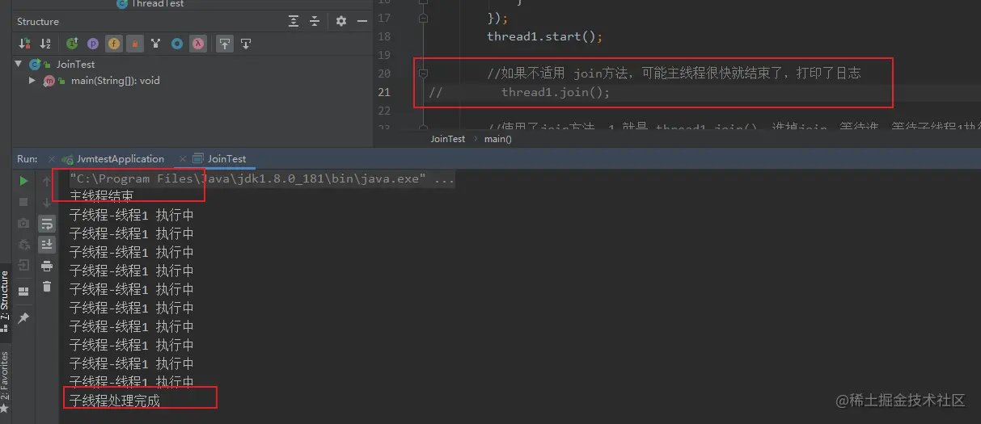
Task: Click JoinTest in editor breadcrumb
Action: click(x=447, y=139)
